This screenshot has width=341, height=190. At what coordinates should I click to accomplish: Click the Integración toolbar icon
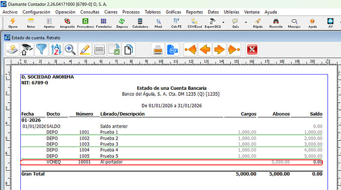[x=67, y=23]
